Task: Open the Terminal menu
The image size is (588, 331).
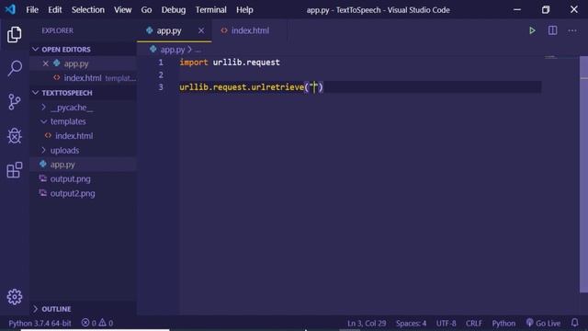Action: click(x=210, y=10)
